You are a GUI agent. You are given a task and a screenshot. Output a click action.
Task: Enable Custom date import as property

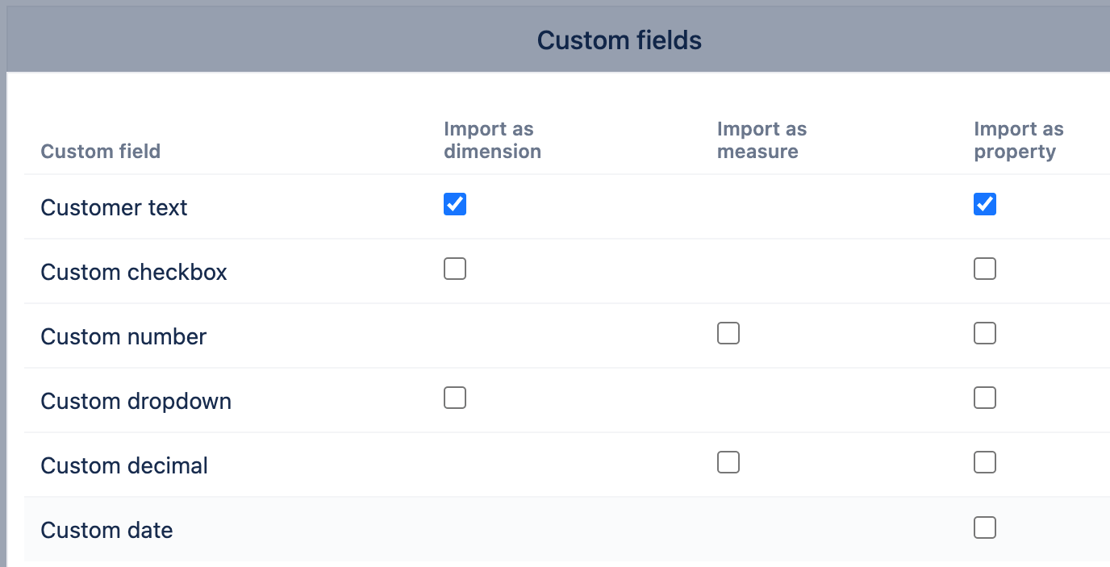[985, 528]
